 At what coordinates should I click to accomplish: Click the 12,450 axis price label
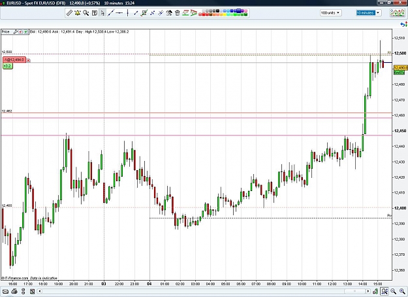click(400, 131)
